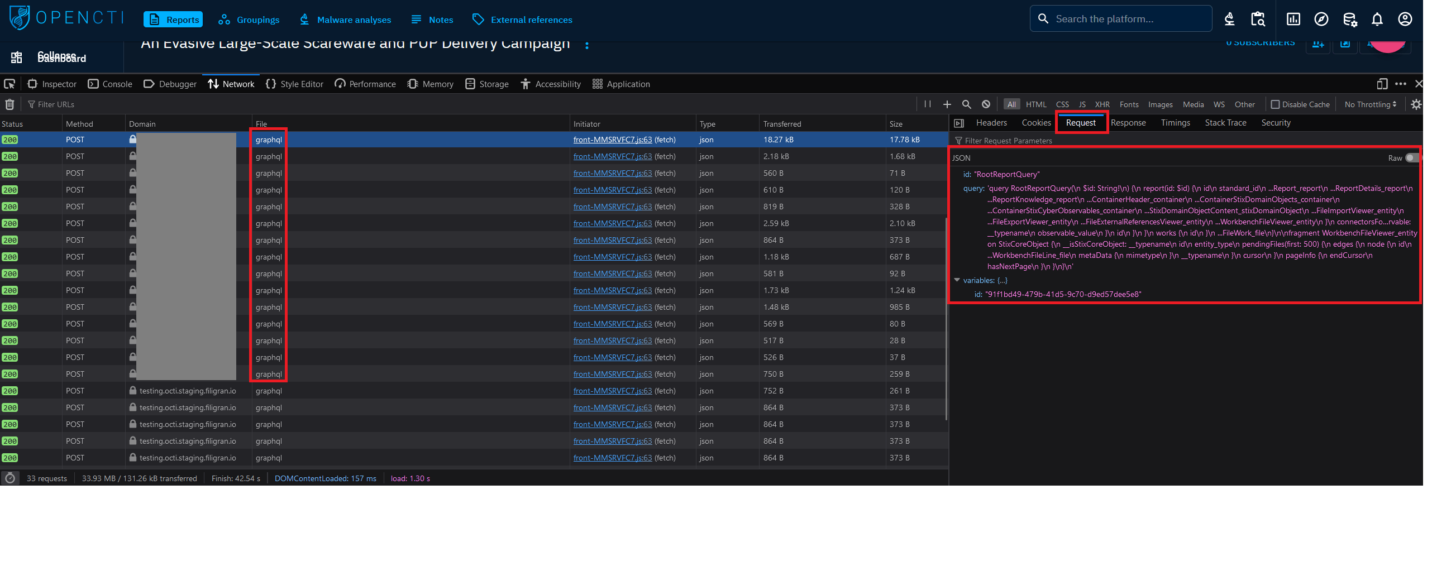The height and width of the screenshot is (571, 1432).
Task: Open the compass investigations icon
Action: [x=1321, y=19]
